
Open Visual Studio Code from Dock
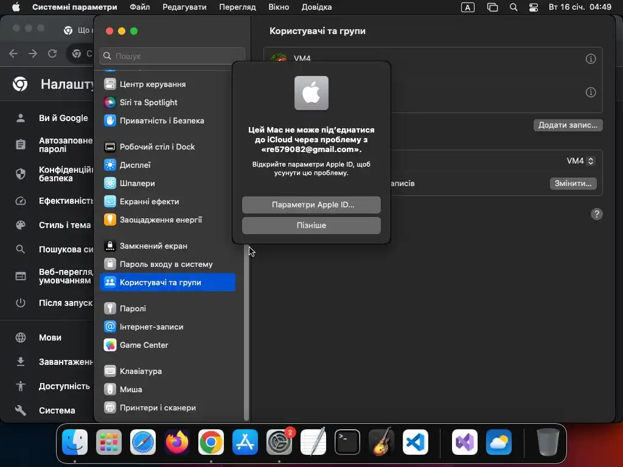coord(415,442)
